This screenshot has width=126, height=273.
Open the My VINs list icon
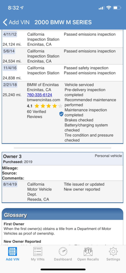tap(38, 252)
